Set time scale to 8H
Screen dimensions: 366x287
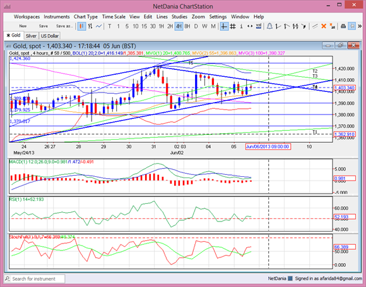click(x=187, y=26)
